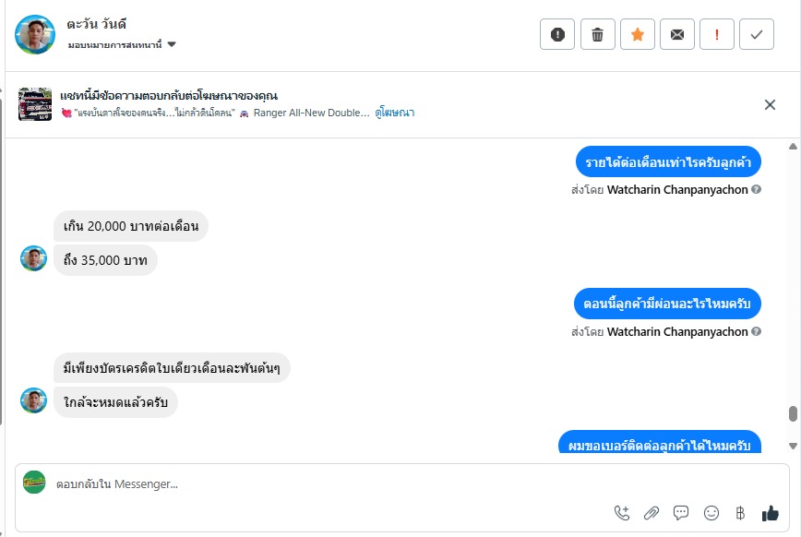
Task: Mark conversation as unread with the envelope icon
Action: click(x=677, y=35)
